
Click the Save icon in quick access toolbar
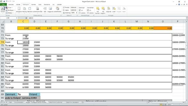click(x=4, y=1)
